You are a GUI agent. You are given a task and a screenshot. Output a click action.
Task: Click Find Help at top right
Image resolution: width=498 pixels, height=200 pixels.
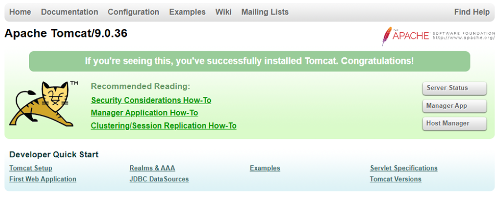[472, 12]
